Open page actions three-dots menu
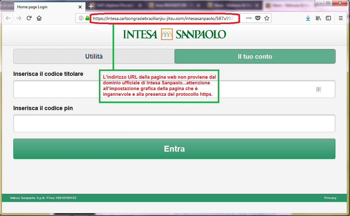 click(x=249, y=18)
